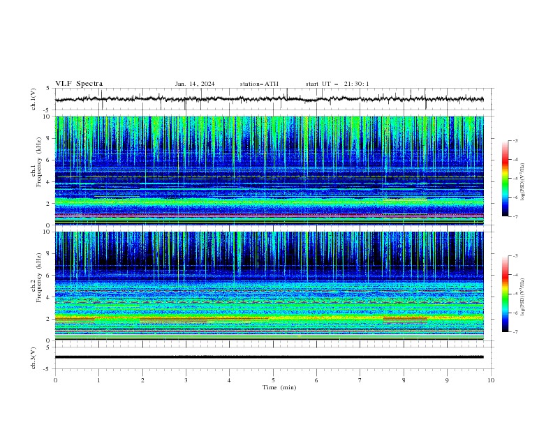The width and height of the screenshot is (553, 427).
Task: Click the "-6" tick on ch.1 colorbar
Action: tap(515, 197)
